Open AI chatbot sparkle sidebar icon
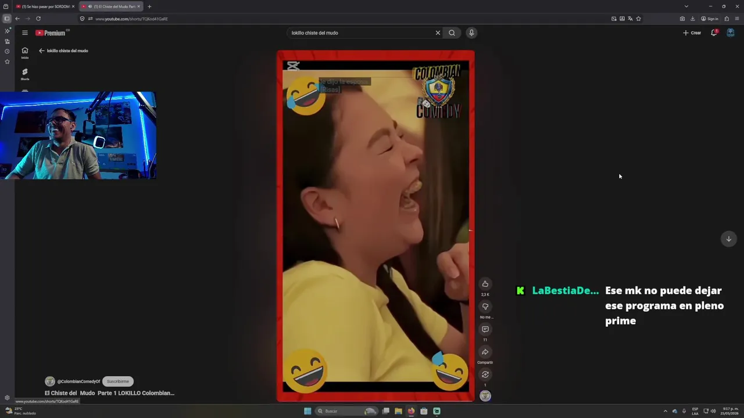This screenshot has width=744, height=418. click(x=7, y=31)
